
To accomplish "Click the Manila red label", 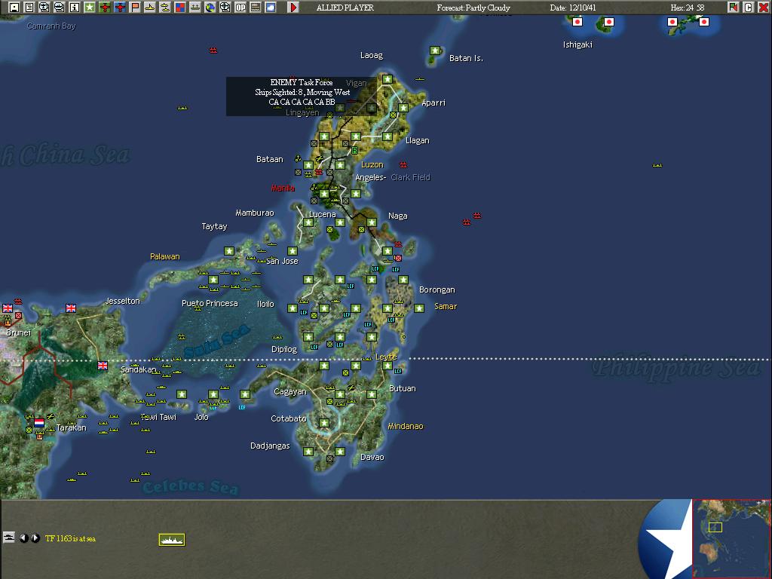I will 283,188.
